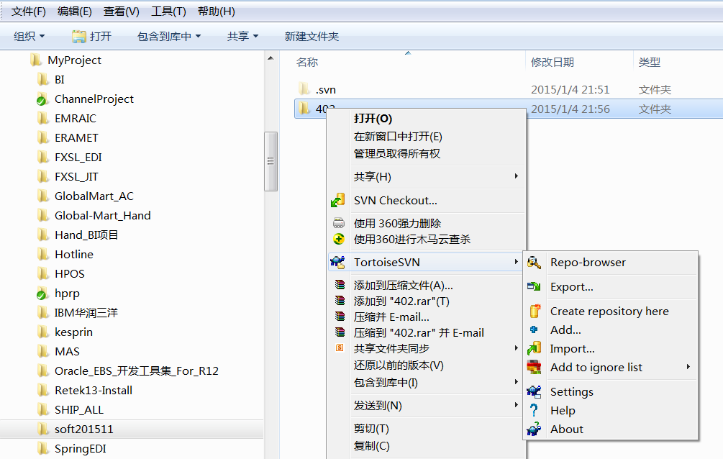Open the 工具(T) menu
Image resolution: width=723 pixels, height=459 pixels.
coord(169,12)
